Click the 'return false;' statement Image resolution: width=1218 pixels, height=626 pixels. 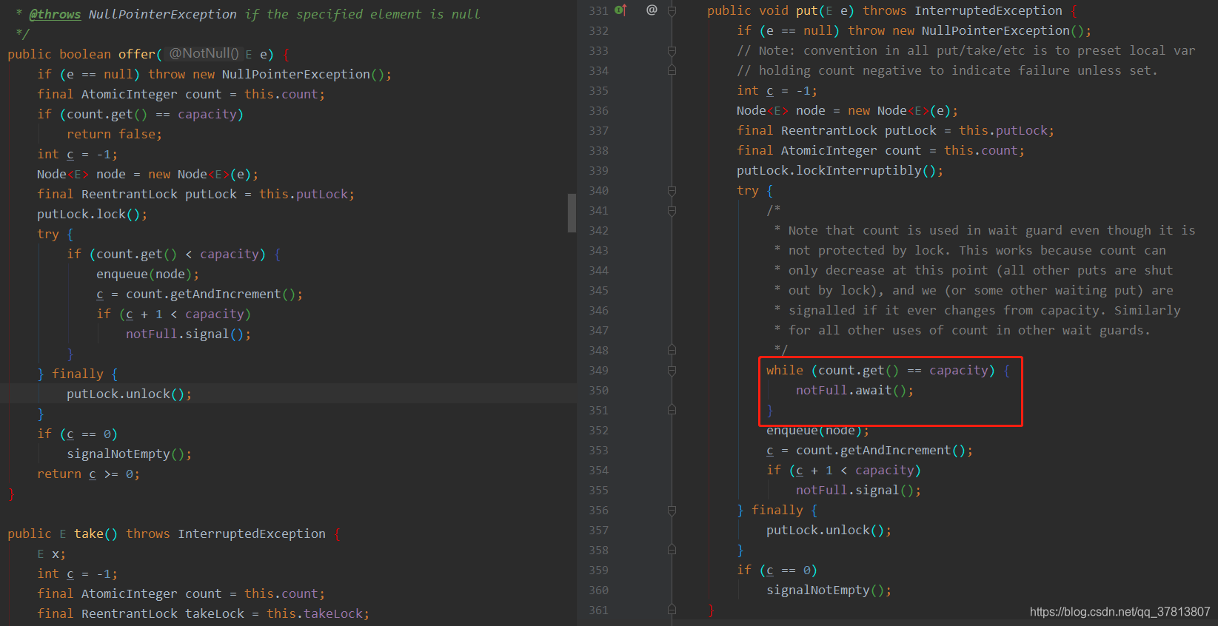pos(114,134)
